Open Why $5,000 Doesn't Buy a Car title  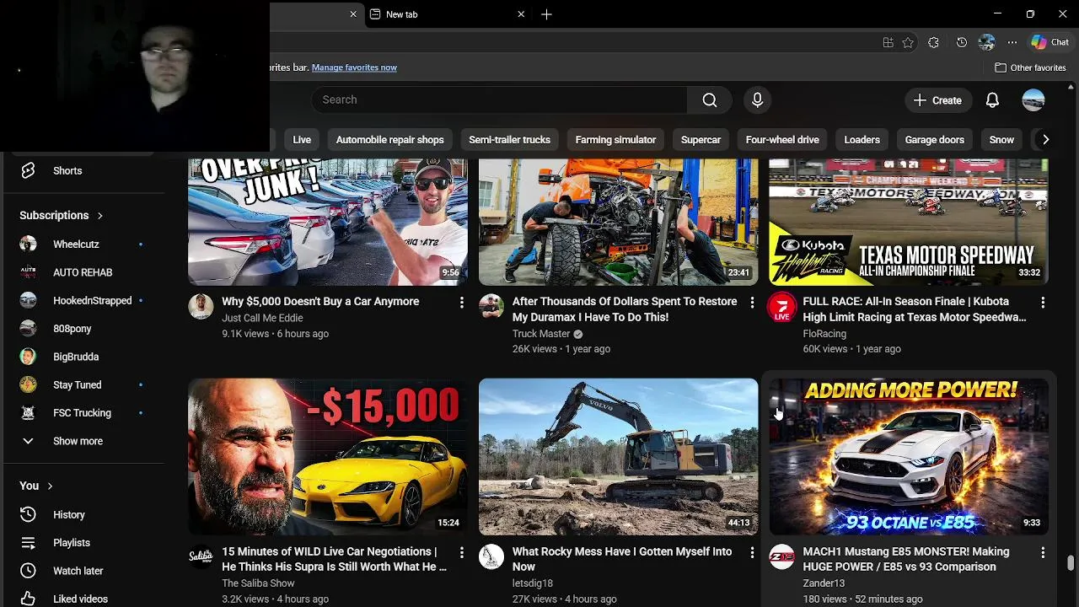pos(320,301)
